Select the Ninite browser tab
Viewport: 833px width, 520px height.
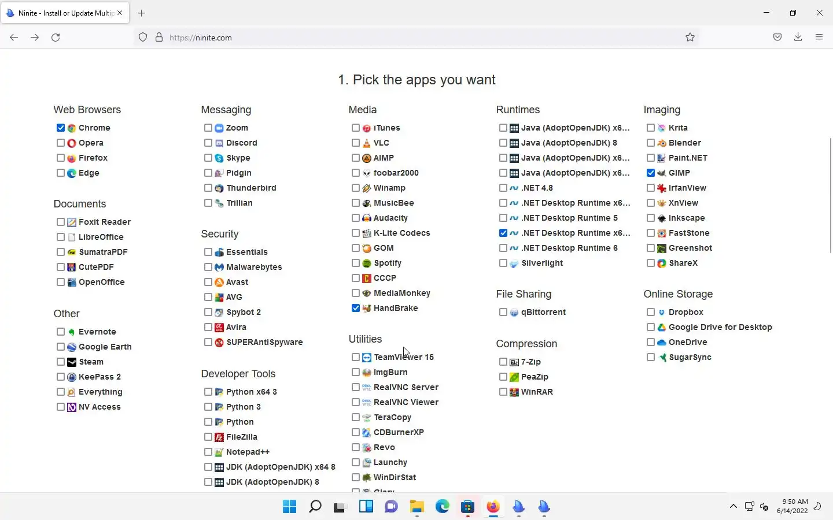(x=65, y=13)
